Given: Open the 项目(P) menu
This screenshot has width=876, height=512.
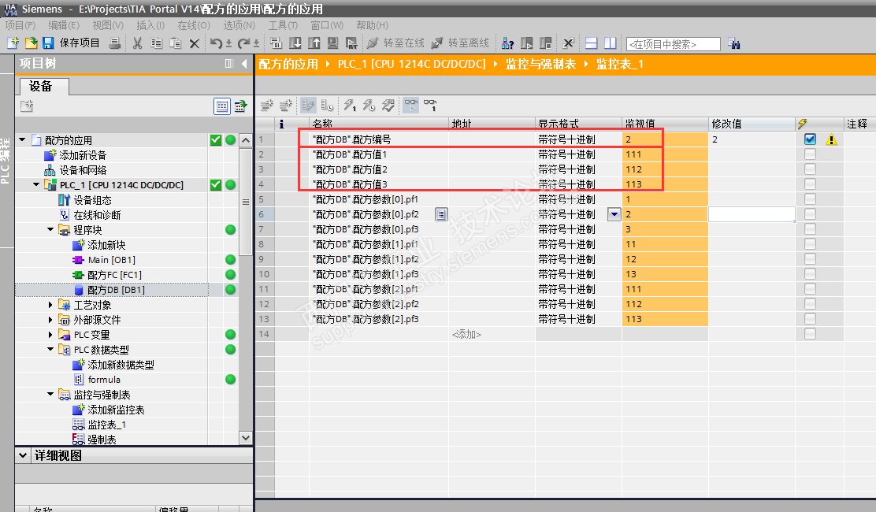Looking at the screenshot, I should [x=20, y=25].
